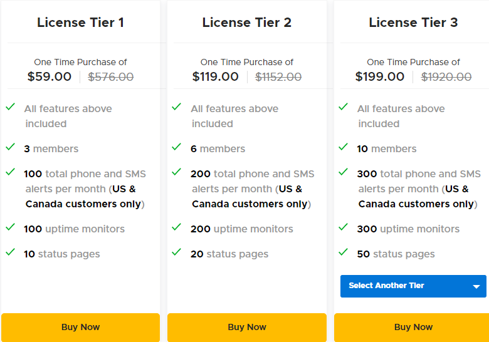Open the Select Another Tier dropdown
Viewport: 489px width, 342px height.
coord(404,286)
